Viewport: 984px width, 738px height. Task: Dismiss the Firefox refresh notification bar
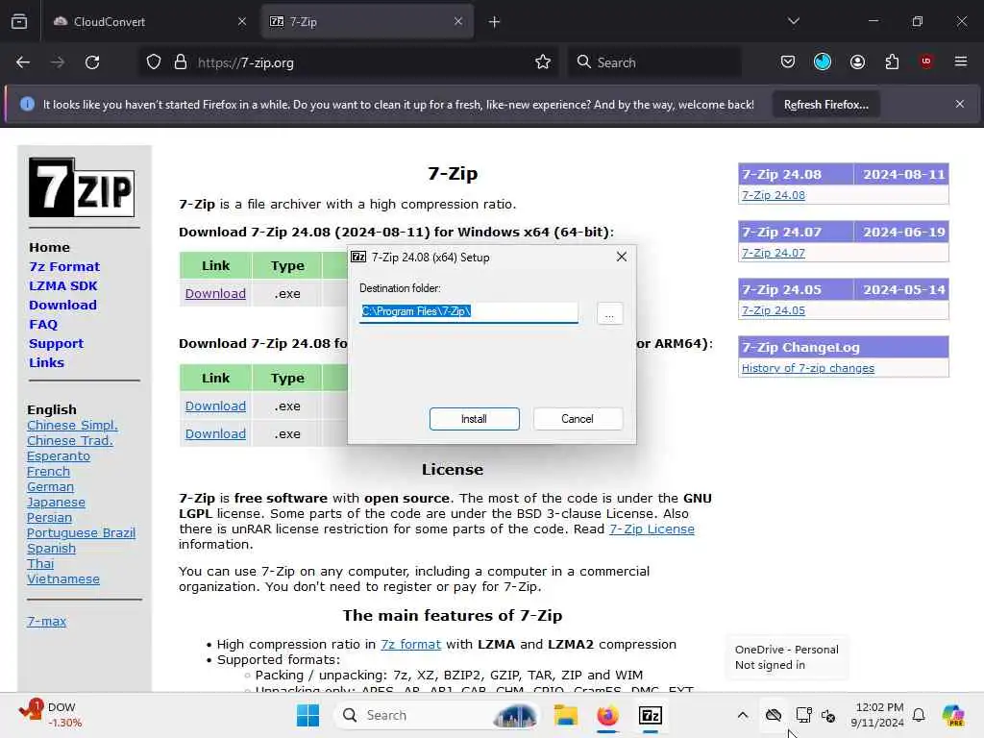[x=960, y=104]
